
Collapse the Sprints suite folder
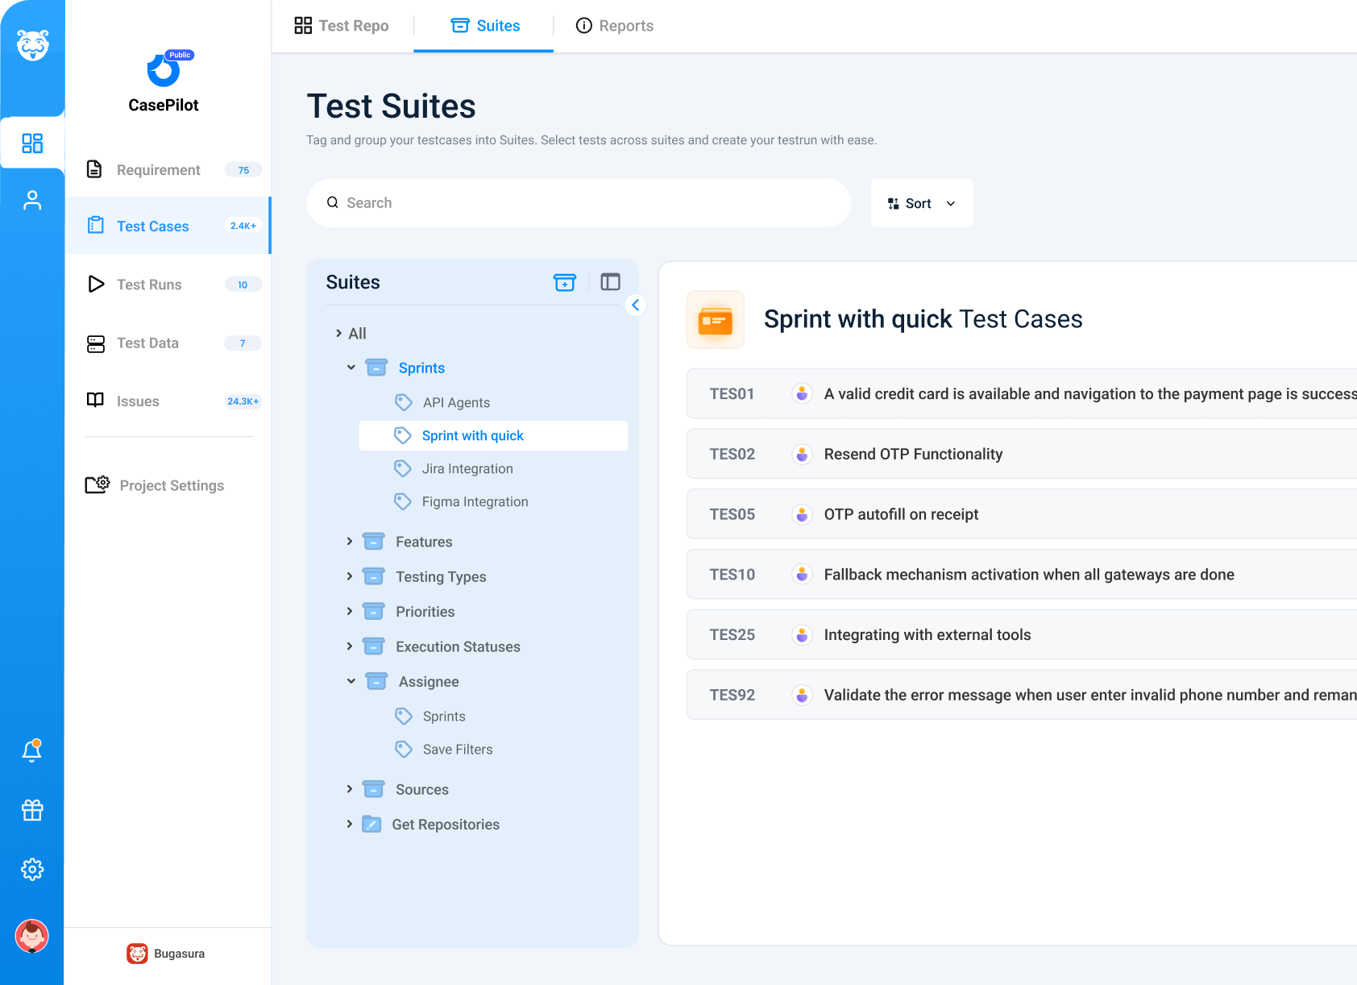[x=351, y=368]
